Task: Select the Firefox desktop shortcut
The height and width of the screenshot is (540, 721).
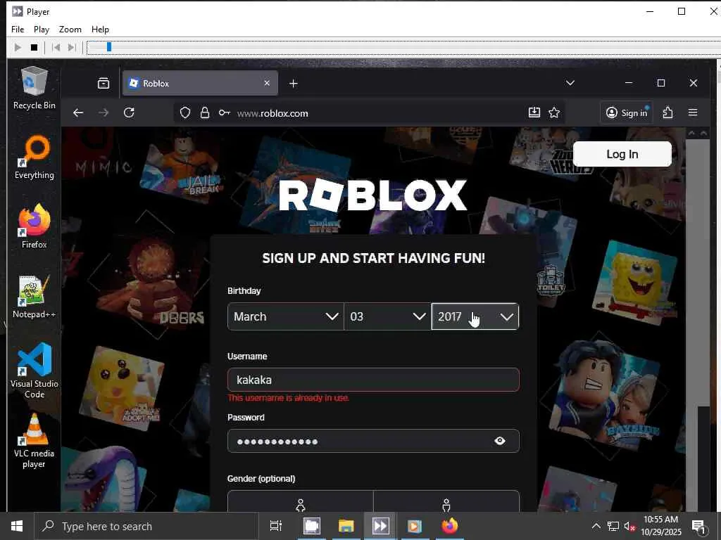Action: (x=34, y=226)
